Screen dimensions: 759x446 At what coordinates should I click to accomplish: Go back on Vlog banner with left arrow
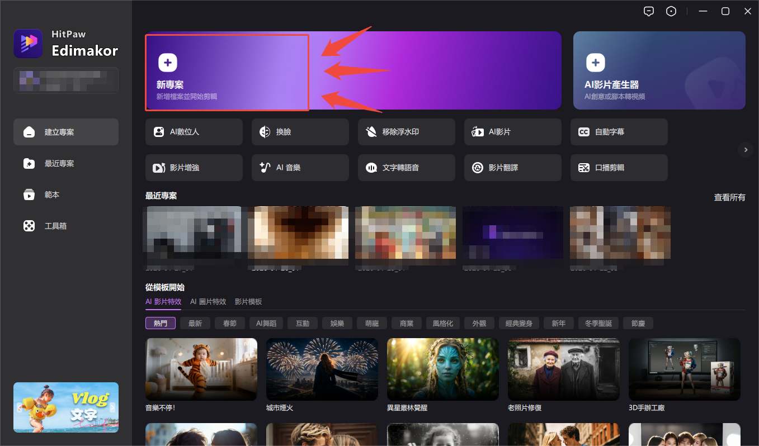pyautogui.click(x=19, y=407)
